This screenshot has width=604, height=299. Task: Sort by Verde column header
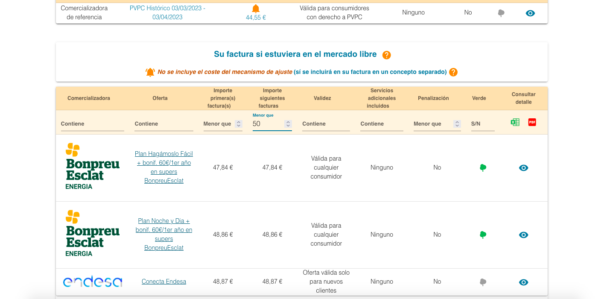click(x=479, y=98)
